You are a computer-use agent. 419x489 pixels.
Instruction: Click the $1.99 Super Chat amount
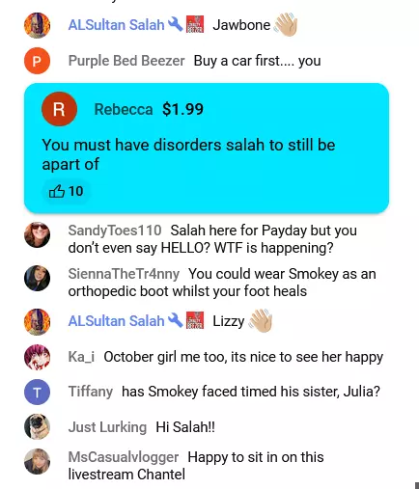pos(182,109)
